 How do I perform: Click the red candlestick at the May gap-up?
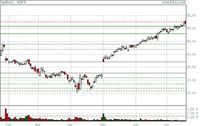click(x=103, y=60)
